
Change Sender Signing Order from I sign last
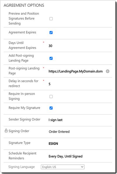pos(56,120)
